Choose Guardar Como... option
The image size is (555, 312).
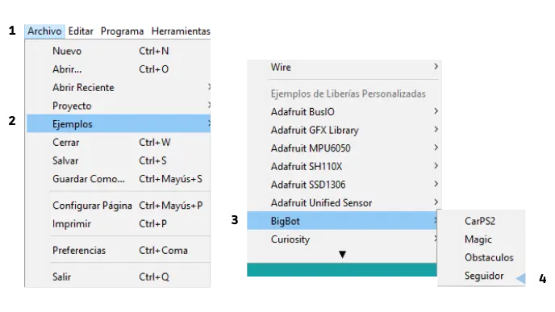tap(119, 179)
